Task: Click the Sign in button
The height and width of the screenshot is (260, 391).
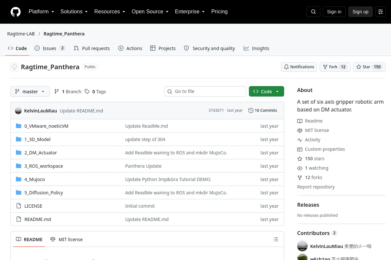Action: pyautogui.click(x=334, y=12)
